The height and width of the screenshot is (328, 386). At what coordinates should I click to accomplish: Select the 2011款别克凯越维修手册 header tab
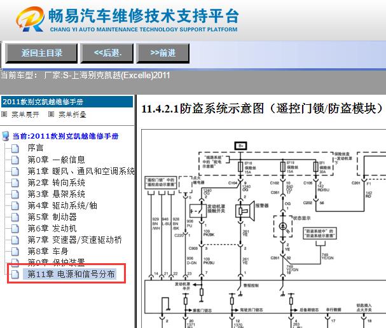coord(67,102)
